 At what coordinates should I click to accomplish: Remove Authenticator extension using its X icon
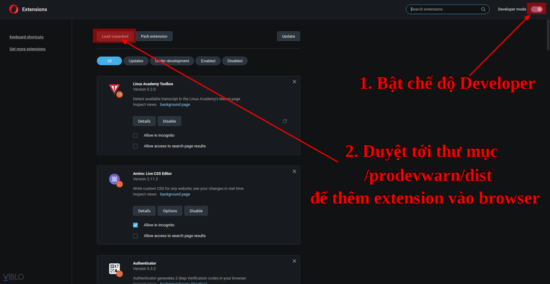294,261
